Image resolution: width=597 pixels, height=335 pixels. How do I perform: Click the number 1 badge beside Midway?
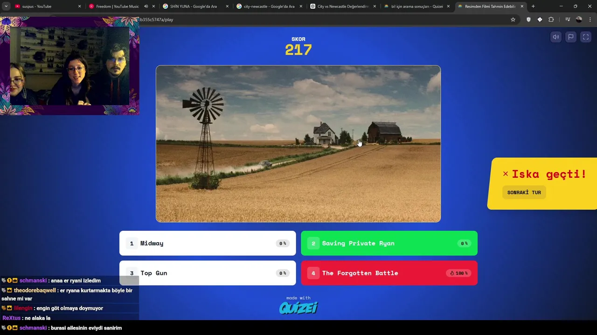132,243
